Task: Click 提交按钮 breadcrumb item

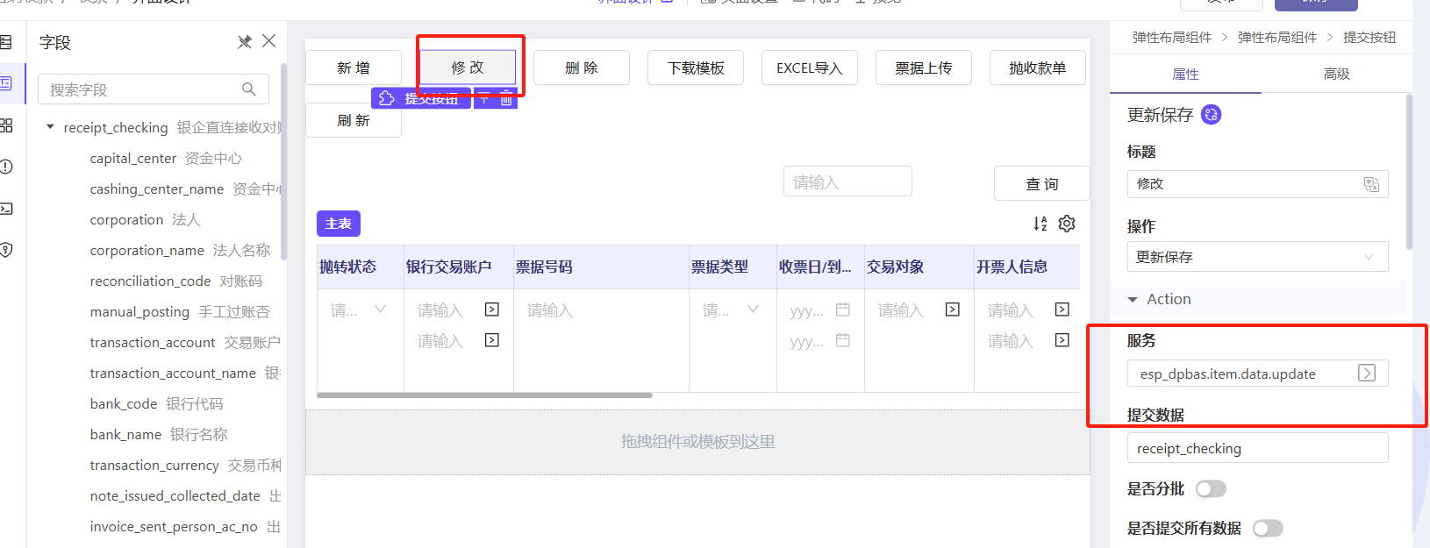Action: 1369,38
